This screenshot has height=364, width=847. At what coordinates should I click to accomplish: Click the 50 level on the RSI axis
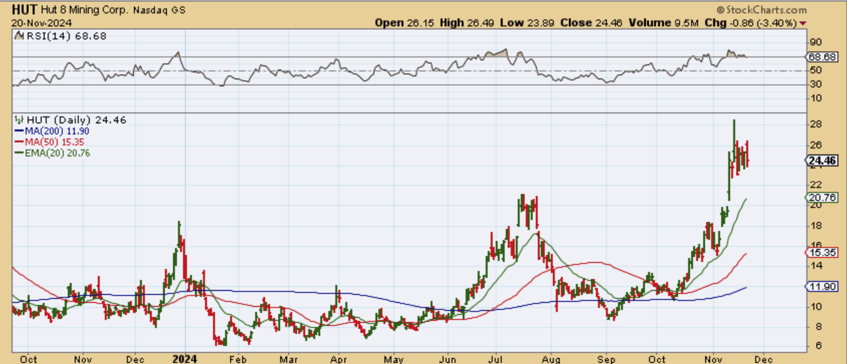(x=816, y=70)
